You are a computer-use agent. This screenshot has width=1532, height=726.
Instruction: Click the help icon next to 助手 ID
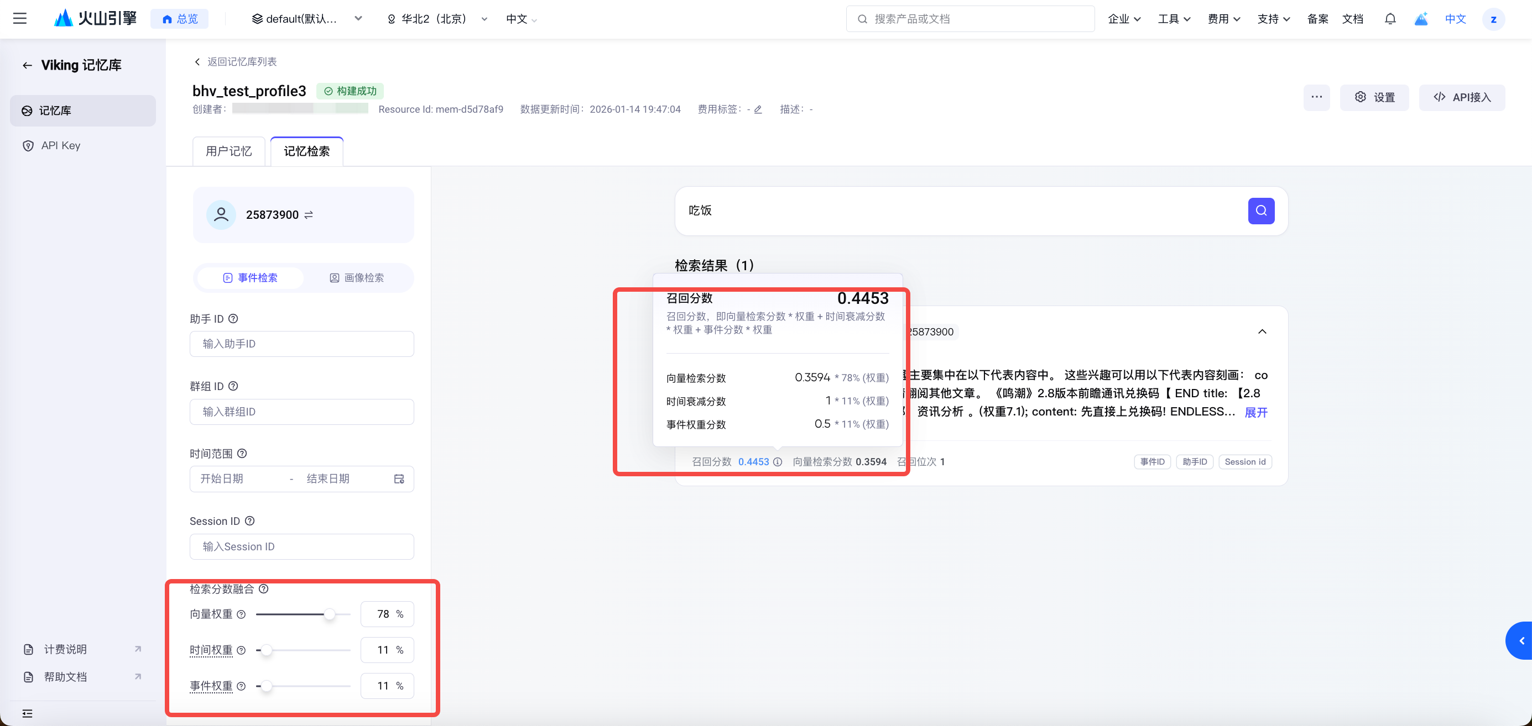pyautogui.click(x=233, y=319)
